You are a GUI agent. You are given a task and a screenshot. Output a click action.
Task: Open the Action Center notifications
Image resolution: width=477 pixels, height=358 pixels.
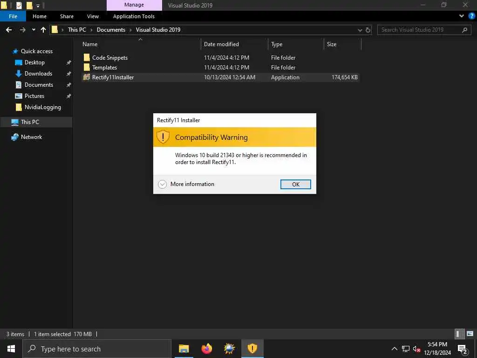463,349
